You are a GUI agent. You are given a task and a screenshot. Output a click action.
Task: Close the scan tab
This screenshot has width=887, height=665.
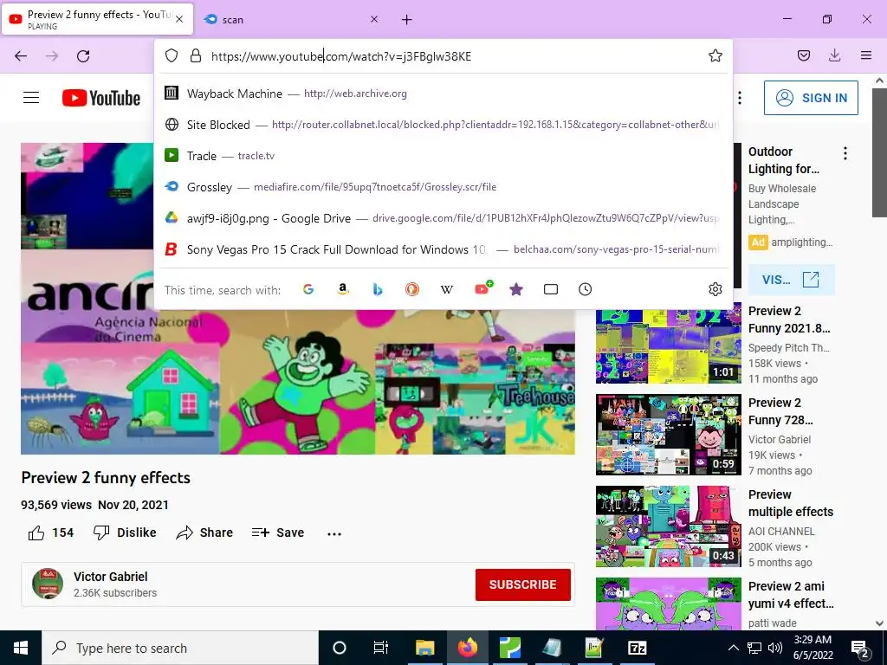pos(374,19)
